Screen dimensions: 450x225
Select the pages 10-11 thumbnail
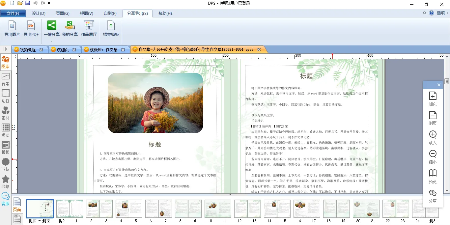[x=218, y=209]
